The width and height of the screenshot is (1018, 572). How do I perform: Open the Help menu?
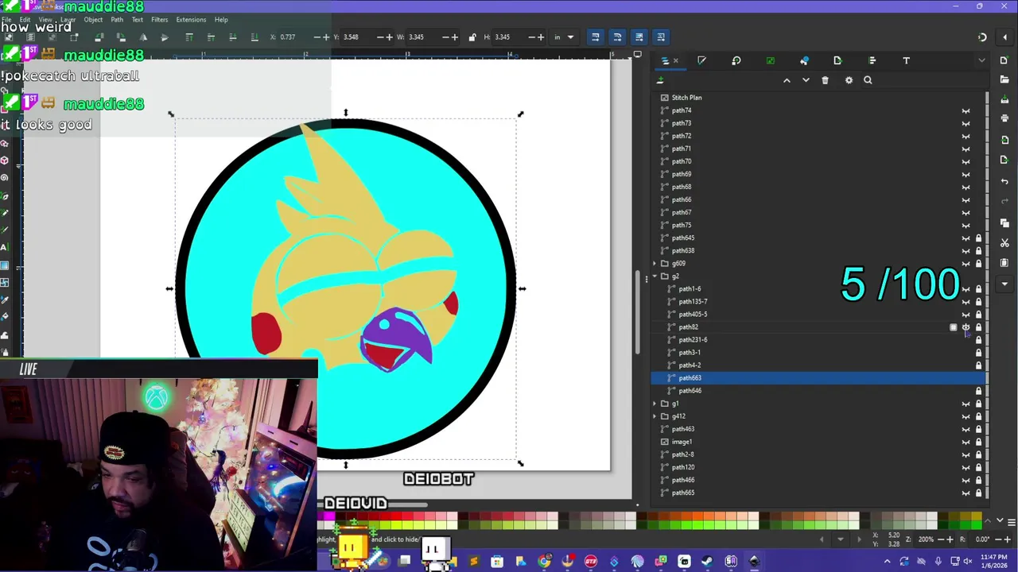point(221,20)
